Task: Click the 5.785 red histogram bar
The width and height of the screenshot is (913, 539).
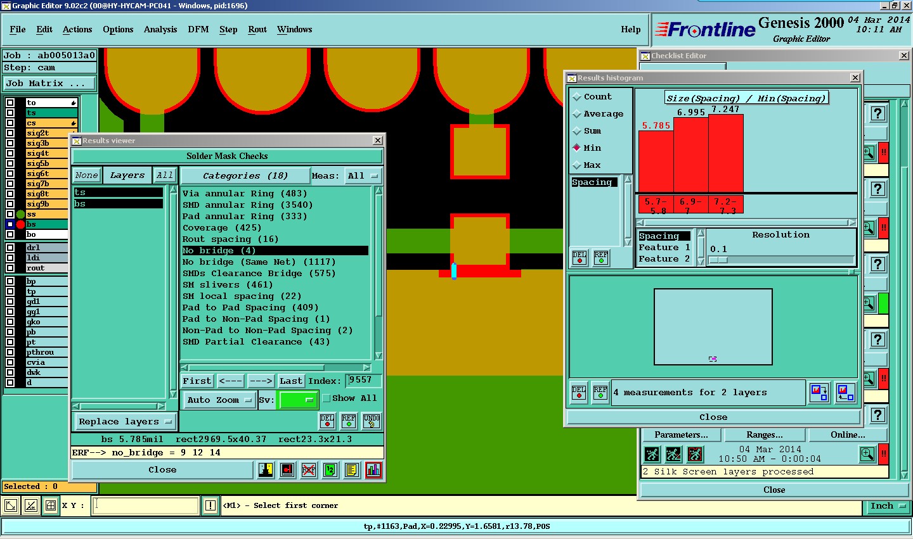Action: [656, 162]
